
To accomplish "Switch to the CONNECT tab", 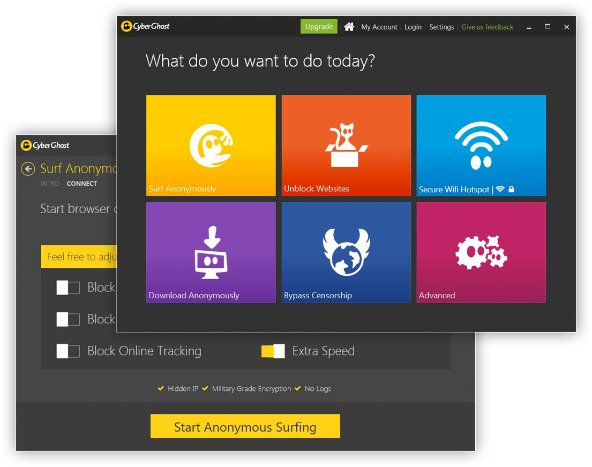I will click(x=82, y=184).
